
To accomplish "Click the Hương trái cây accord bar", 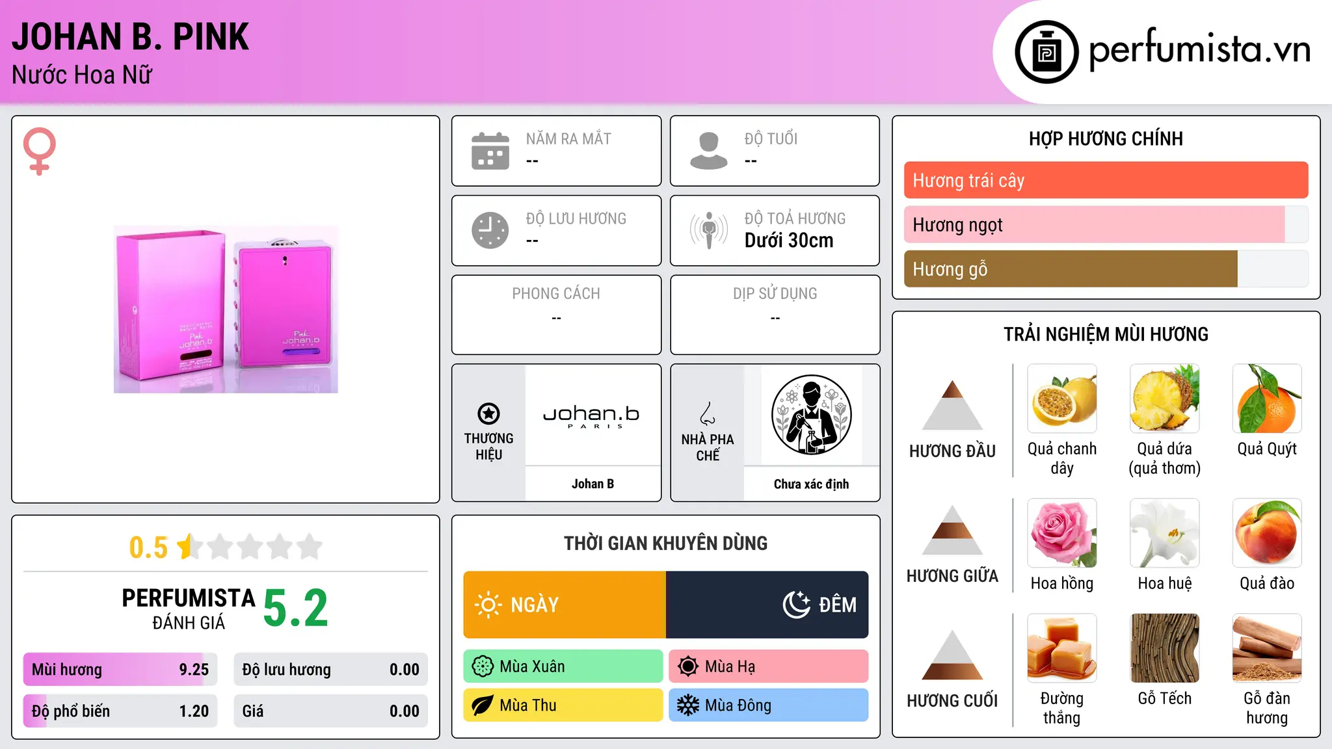I will tap(1106, 180).
